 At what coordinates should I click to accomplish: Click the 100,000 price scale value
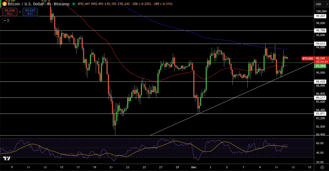(321, 11)
